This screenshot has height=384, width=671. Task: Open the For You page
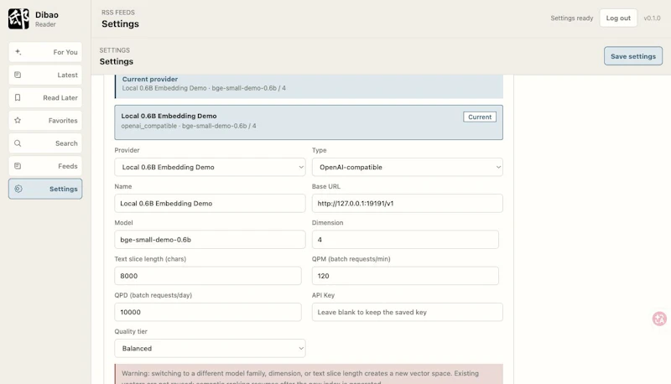(45, 52)
